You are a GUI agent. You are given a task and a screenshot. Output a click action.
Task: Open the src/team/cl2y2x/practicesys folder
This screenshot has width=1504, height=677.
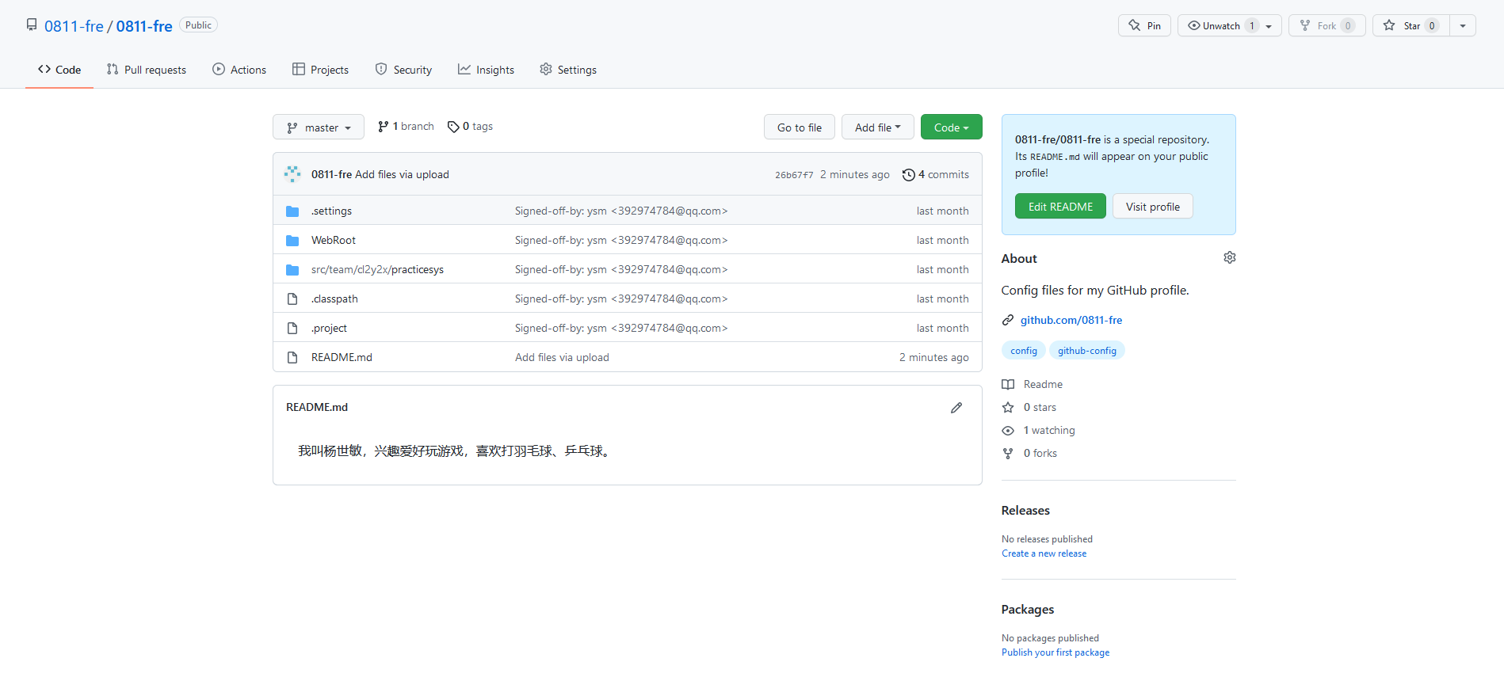click(377, 270)
